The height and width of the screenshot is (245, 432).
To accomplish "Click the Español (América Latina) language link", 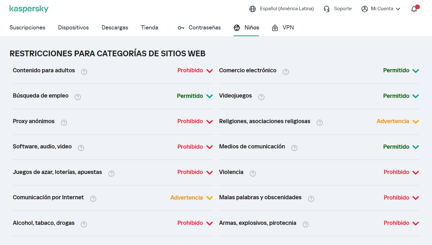I will [x=287, y=9].
